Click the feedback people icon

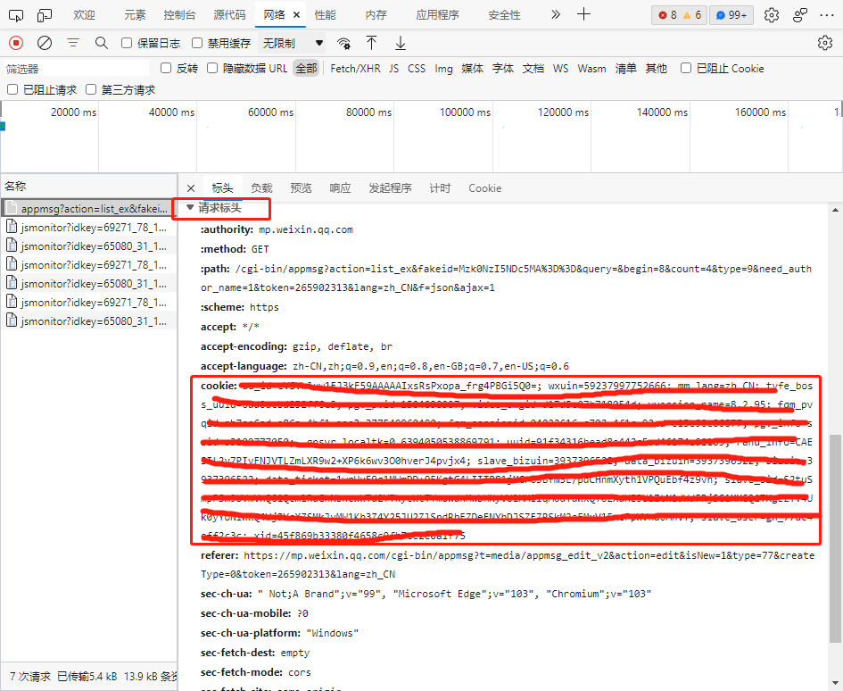(800, 15)
